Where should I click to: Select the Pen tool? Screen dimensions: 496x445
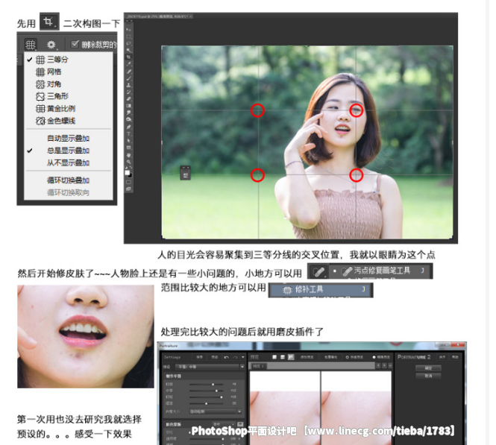click(x=129, y=127)
